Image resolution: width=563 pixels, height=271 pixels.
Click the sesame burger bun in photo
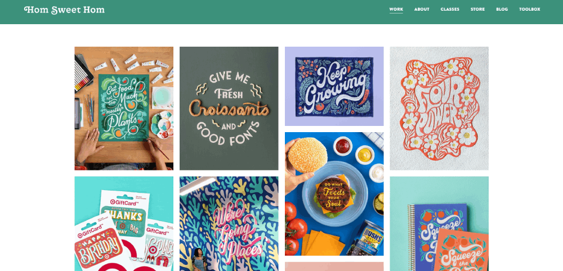pos(307,155)
